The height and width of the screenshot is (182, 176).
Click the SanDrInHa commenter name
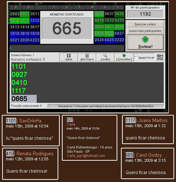click(30, 121)
